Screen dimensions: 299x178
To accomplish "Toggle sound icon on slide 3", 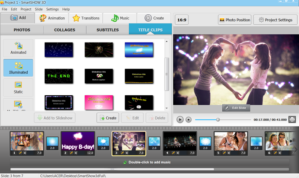I will 127,153.
